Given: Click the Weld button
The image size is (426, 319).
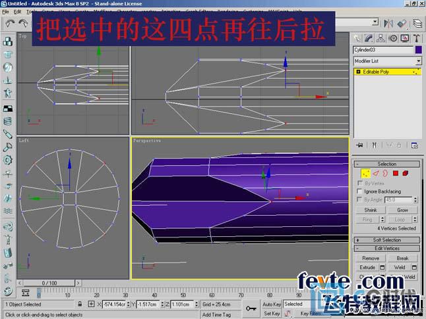Looking at the screenshot, I should 400,268.
